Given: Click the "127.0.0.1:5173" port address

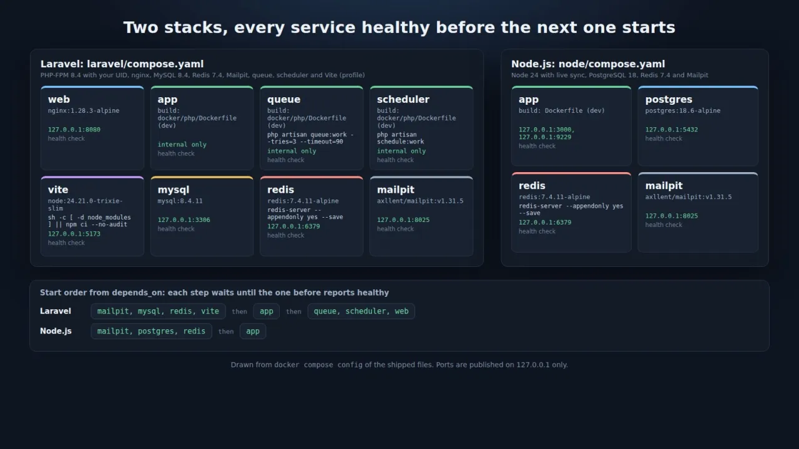Looking at the screenshot, I should [74, 234].
